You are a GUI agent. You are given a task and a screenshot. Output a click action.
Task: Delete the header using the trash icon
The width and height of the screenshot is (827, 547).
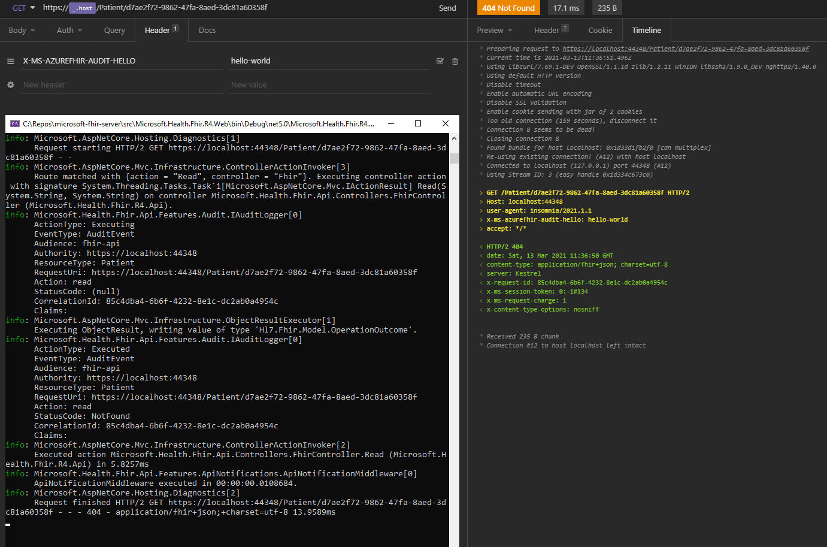455,61
